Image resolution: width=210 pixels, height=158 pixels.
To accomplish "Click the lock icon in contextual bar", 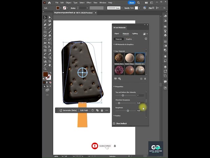I will (102, 111).
